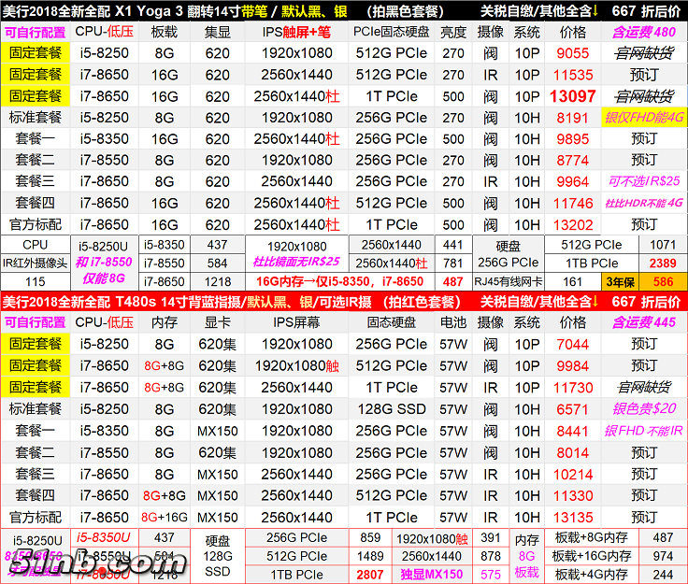Select the price 11535
688x584 pixels.
[573, 75]
